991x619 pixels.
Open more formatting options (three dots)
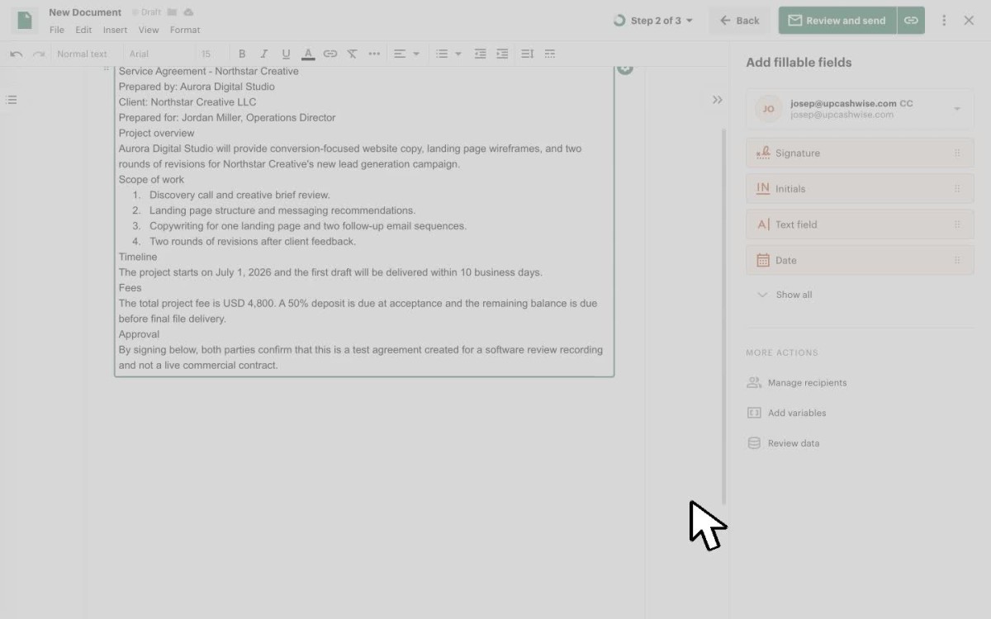click(x=374, y=54)
